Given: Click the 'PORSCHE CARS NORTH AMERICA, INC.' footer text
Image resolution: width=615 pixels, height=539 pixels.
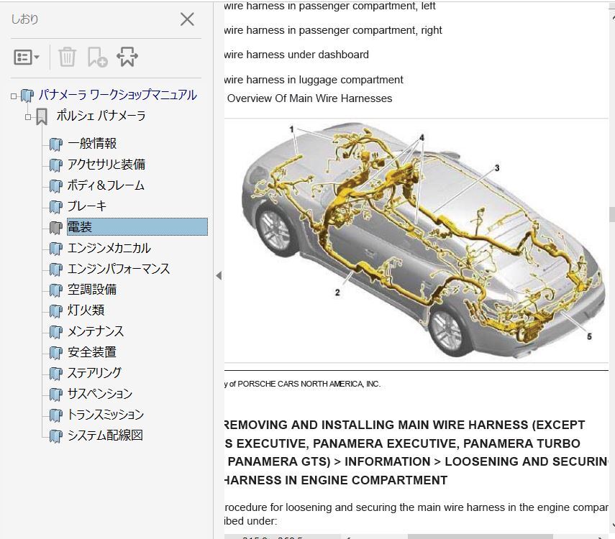Looking at the screenshot, I should click(309, 384).
